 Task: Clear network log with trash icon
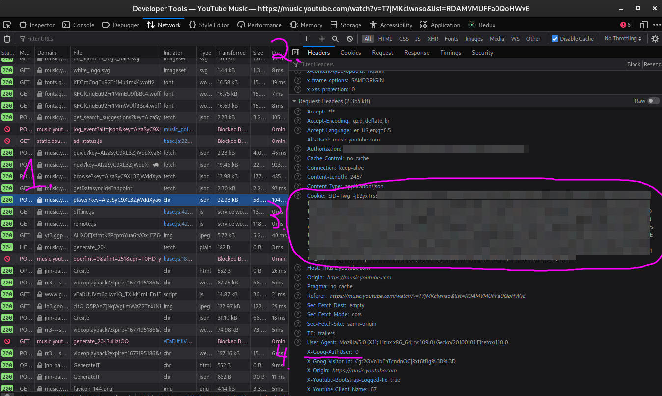[7, 39]
